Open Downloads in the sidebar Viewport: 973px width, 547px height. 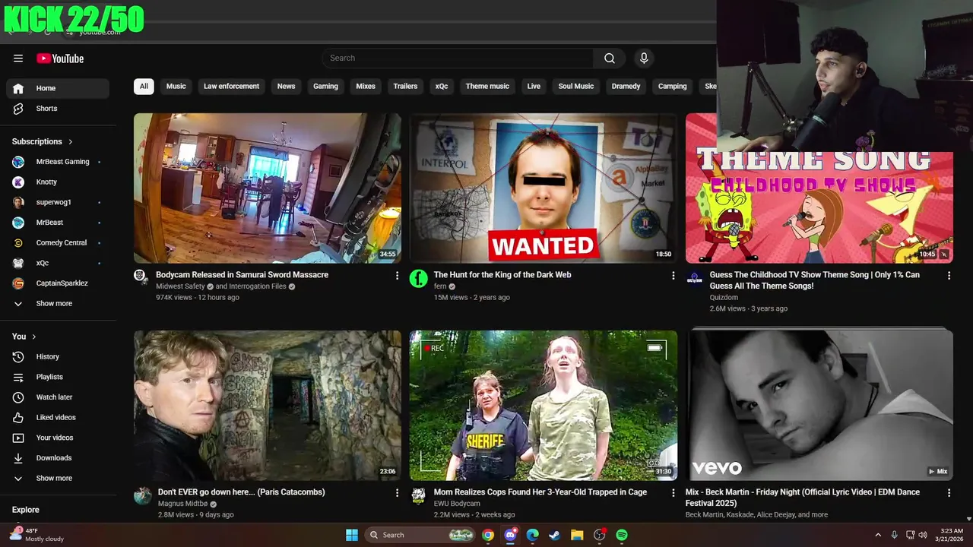58,458
